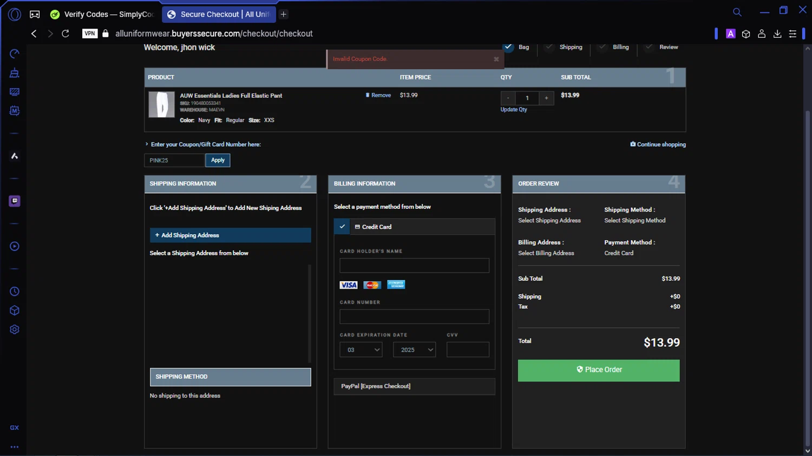Image resolution: width=812 pixels, height=456 pixels.
Task: Click the VPN badge in address bar
Action: (x=90, y=34)
